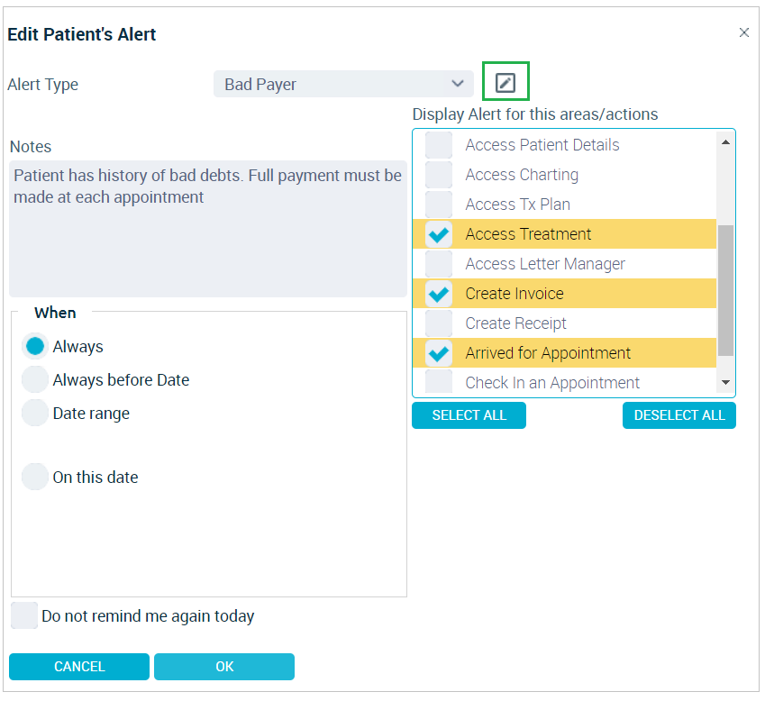Uncheck Arrived for Appointment
This screenshot has width=765, height=701.
[x=439, y=353]
